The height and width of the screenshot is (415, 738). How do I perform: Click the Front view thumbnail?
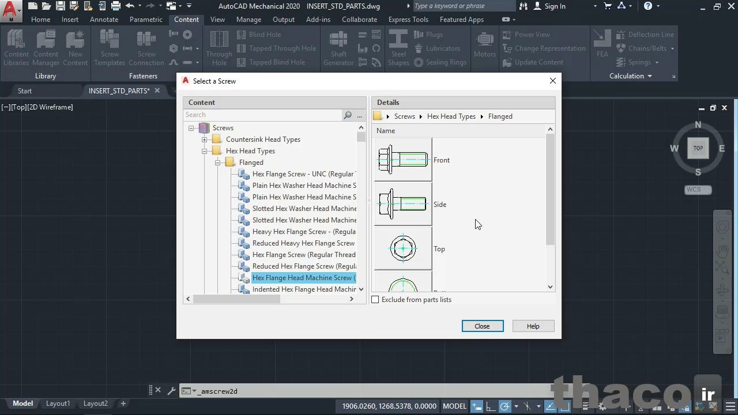point(403,160)
